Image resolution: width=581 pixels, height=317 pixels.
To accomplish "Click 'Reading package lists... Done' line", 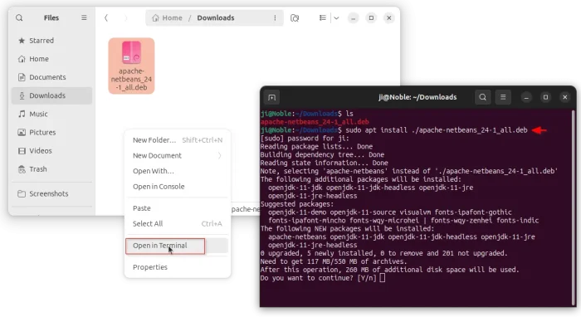I will point(316,147).
